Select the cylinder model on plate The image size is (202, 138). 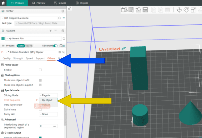(x=140, y=115)
